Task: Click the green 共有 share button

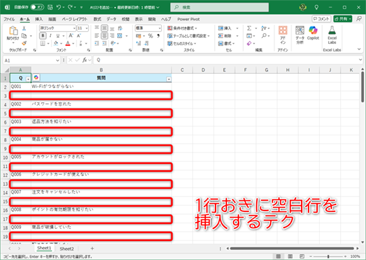Action: coord(342,19)
